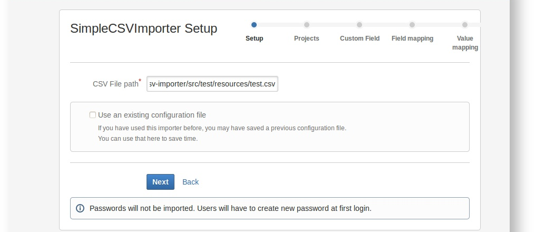This screenshot has width=535, height=232.
Task: Jump to the Field mapping step label
Action: (x=412, y=38)
